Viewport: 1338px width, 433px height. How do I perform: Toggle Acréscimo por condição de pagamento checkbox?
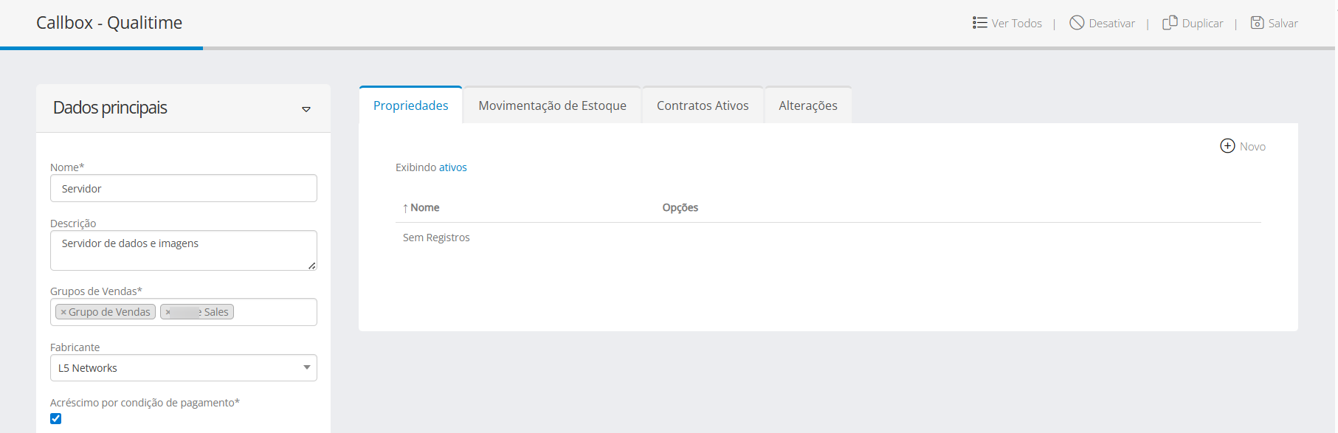pos(56,419)
